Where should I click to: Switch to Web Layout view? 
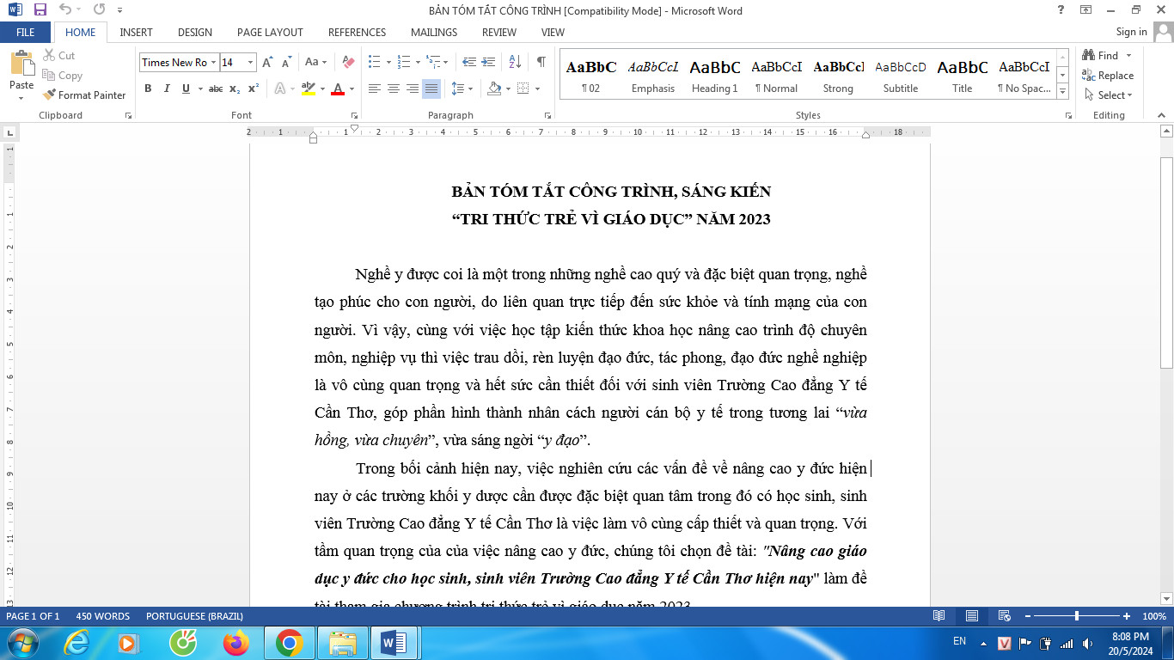[x=1004, y=616]
